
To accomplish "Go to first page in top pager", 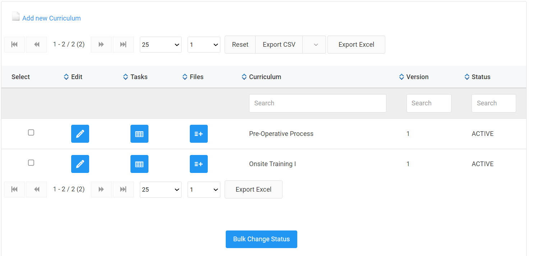I will 14,45.
